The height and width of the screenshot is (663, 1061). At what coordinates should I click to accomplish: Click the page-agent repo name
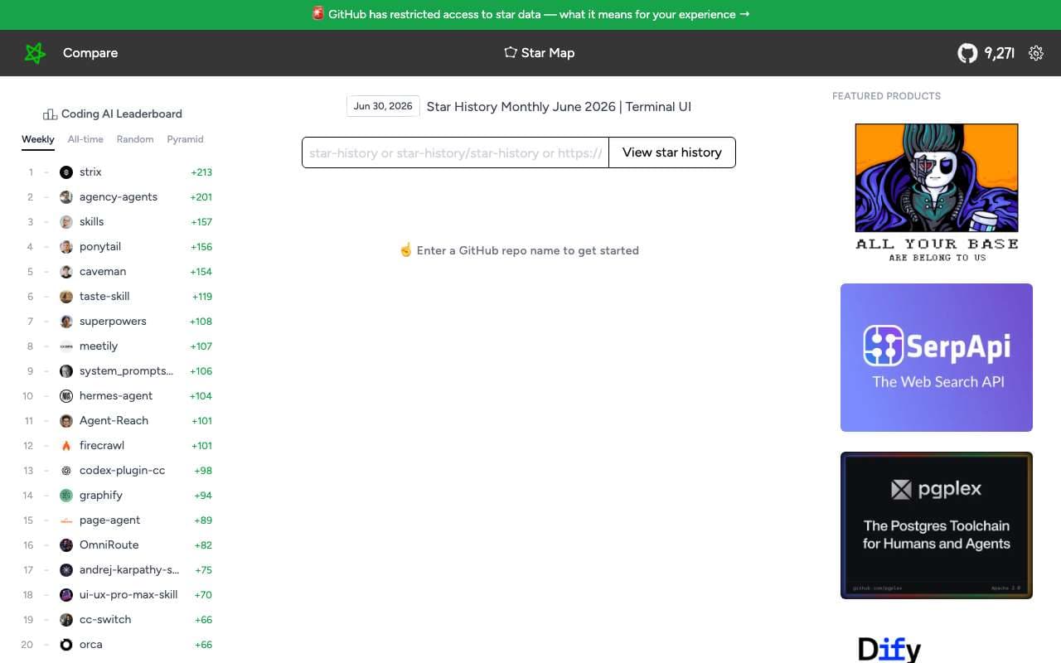coord(110,520)
